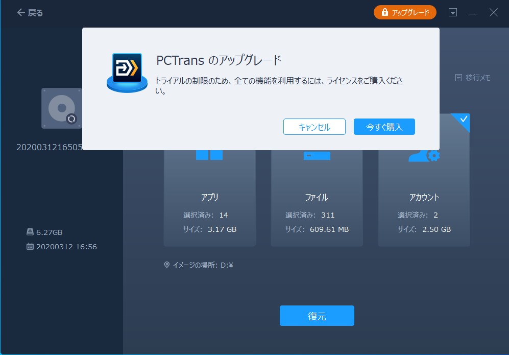The height and width of the screenshot is (355, 509).
Task: Click the lock icon on upgrade button
Action: [x=384, y=12]
